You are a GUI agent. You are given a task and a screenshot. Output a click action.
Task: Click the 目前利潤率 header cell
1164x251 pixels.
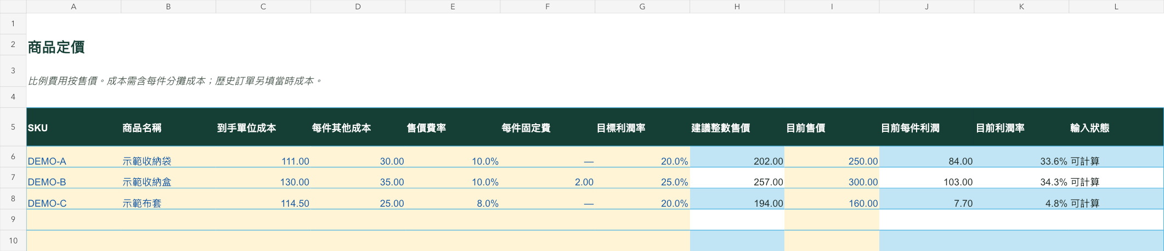click(1022, 127)
